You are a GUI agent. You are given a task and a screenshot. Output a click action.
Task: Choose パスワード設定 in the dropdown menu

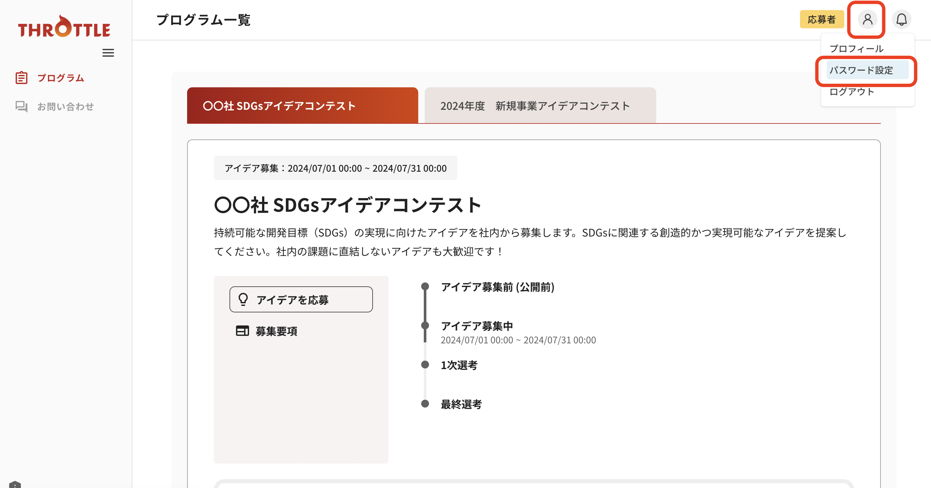coord(867,70)
